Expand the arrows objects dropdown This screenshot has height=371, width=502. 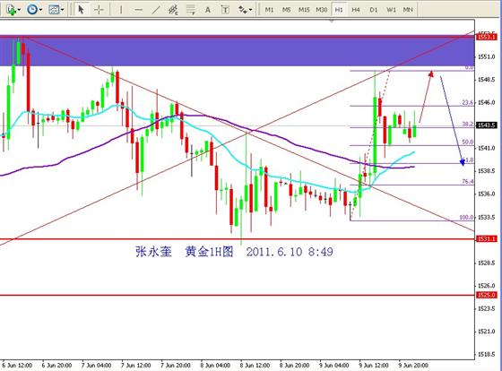point(250,10)
